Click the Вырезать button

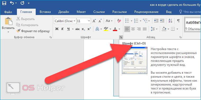coord(25,19)
